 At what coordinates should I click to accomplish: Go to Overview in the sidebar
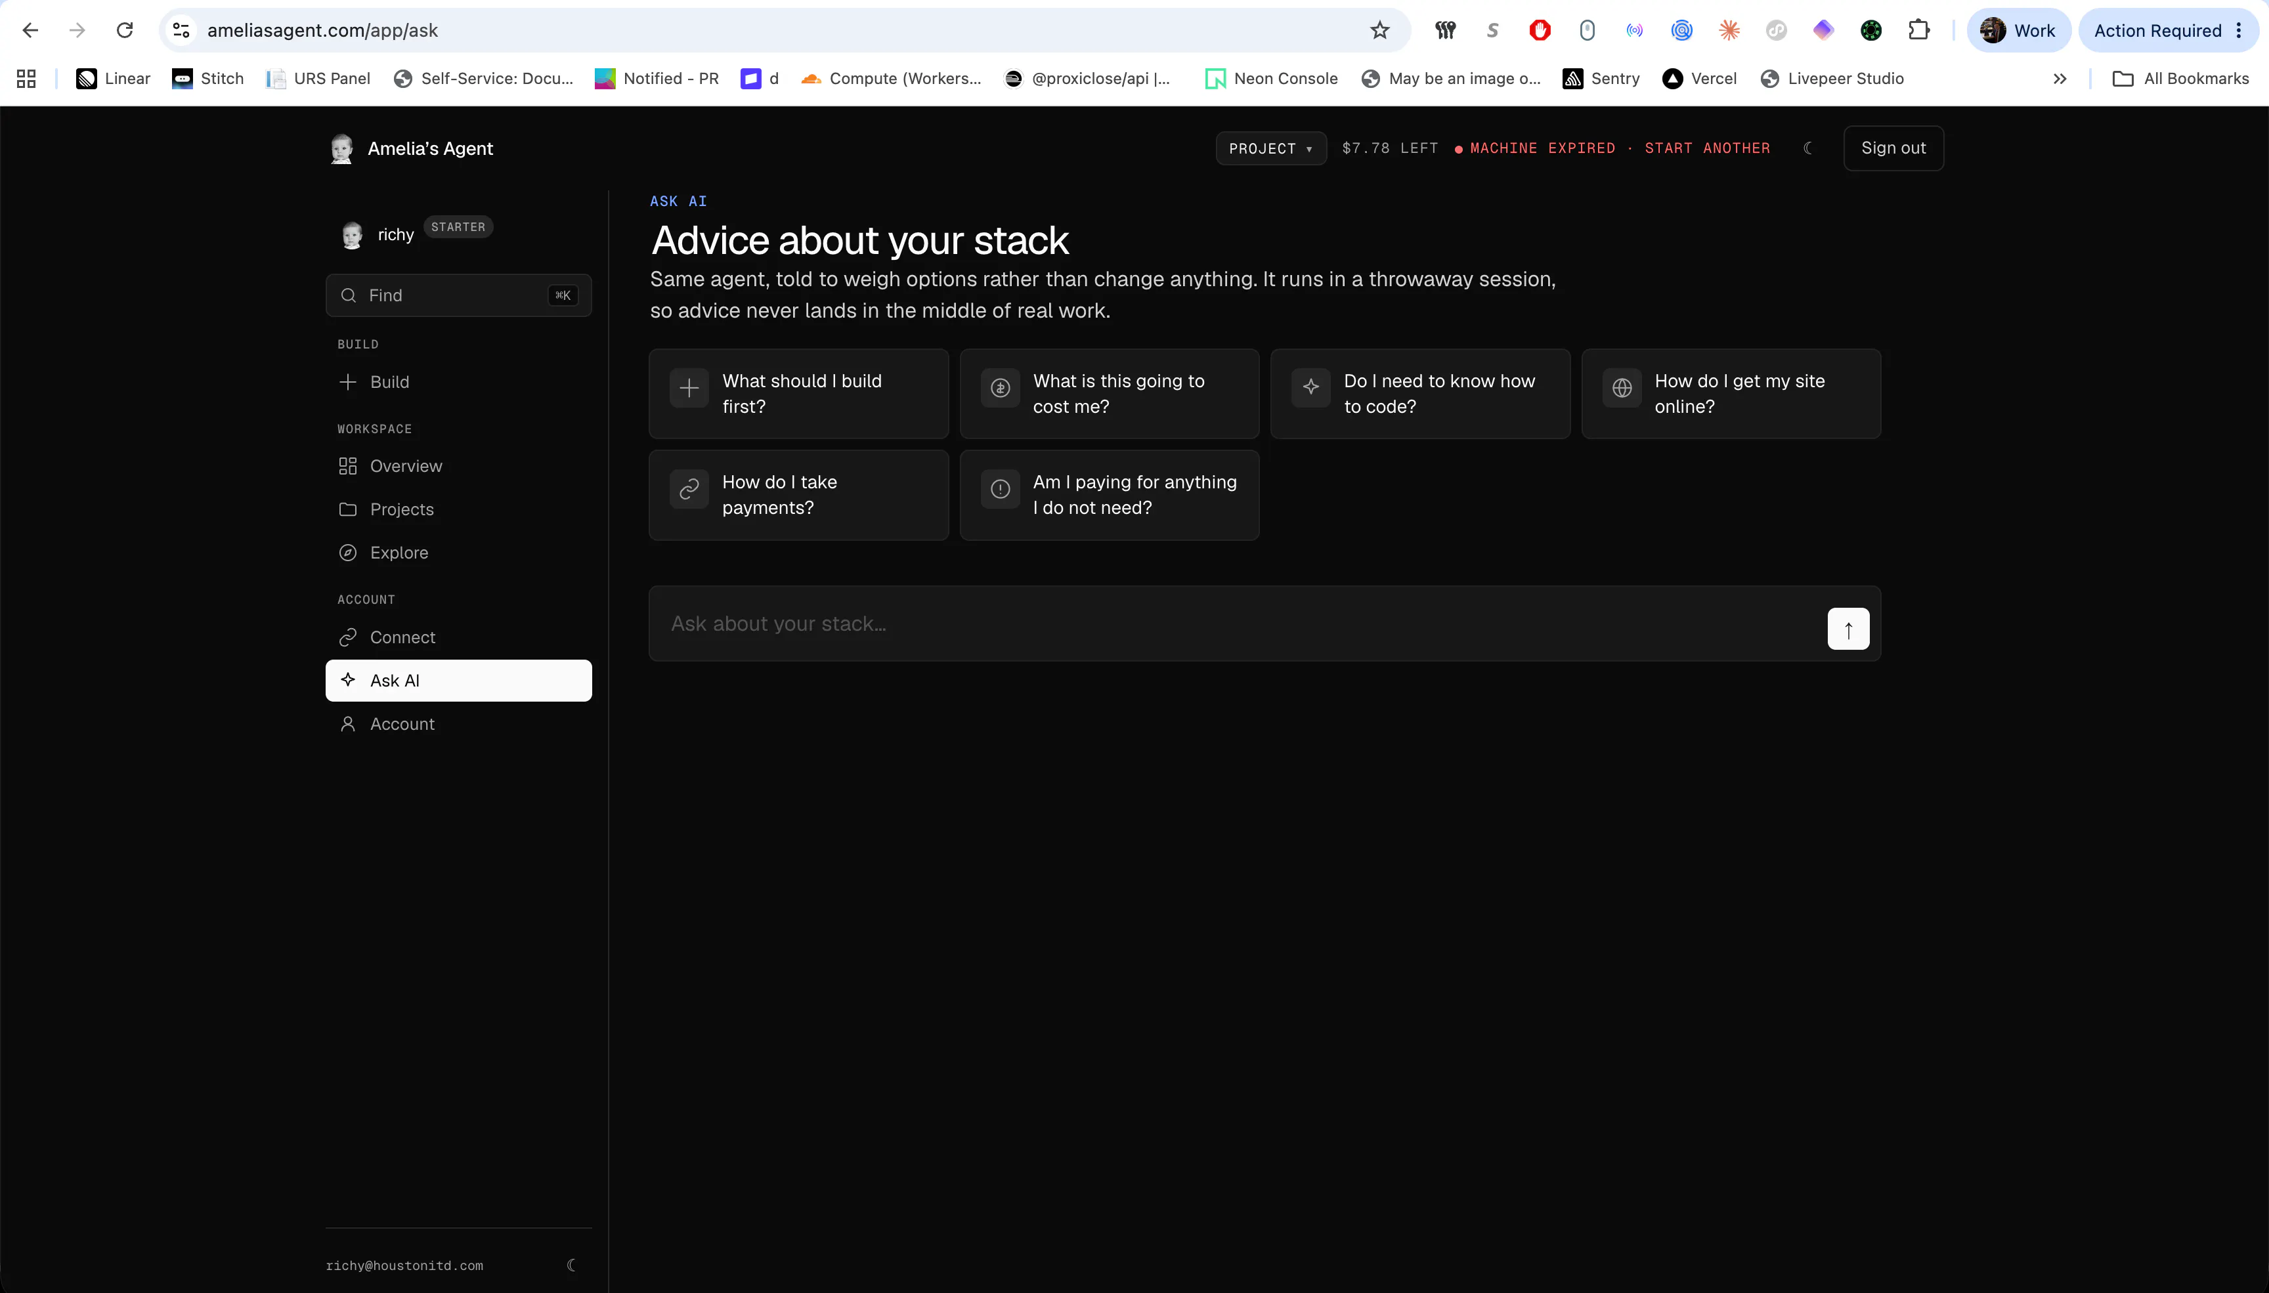pyautogui.click(x=458, y=466)
